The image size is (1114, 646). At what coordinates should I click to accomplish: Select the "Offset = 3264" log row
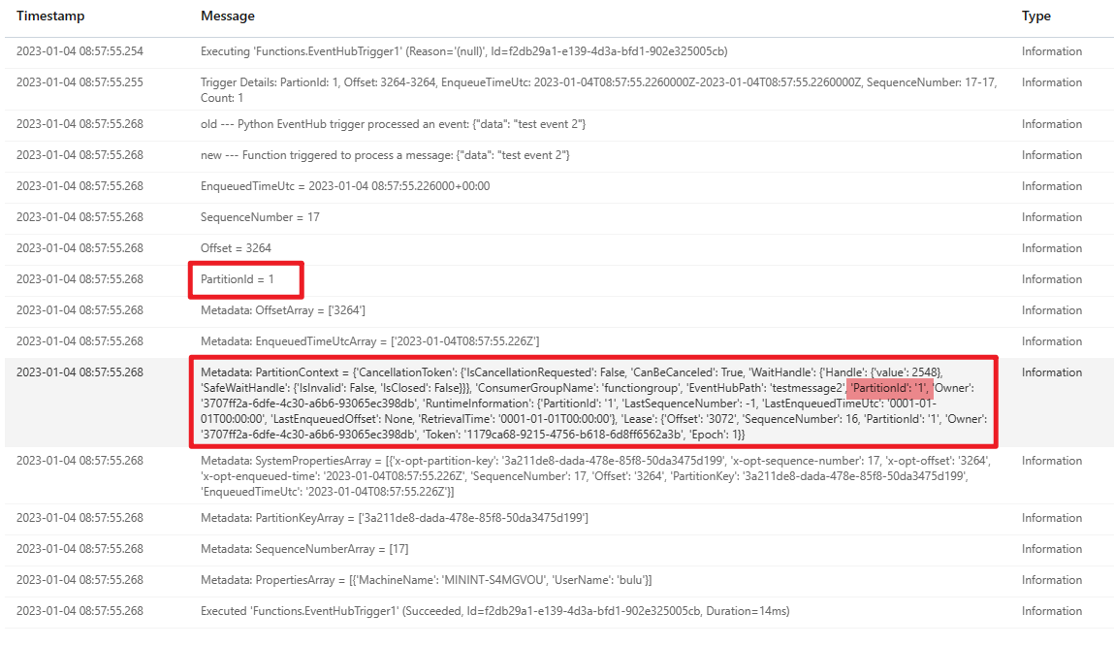tap(236, 248)
